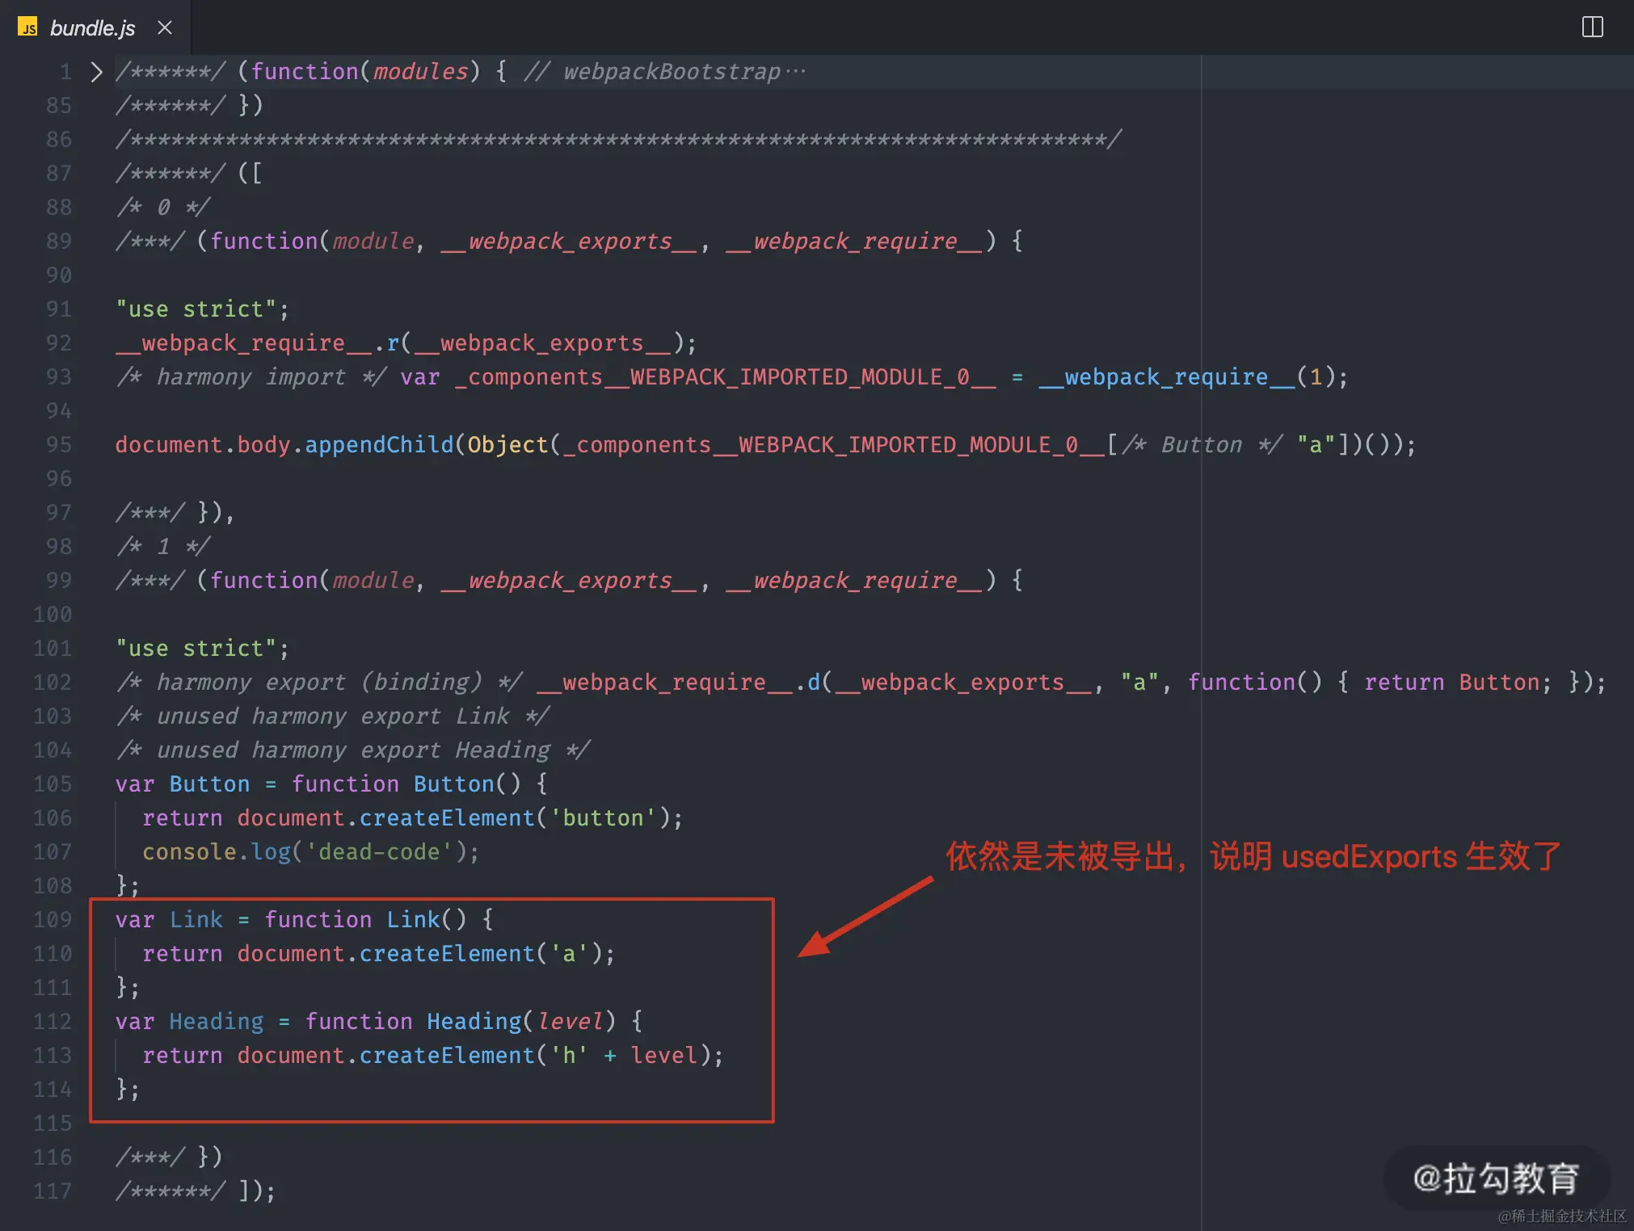Click the 'unused harmony export Link' comment

(x=332, y=716)
